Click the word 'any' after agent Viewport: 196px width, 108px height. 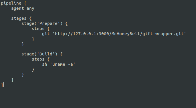(x=30, y=9)
